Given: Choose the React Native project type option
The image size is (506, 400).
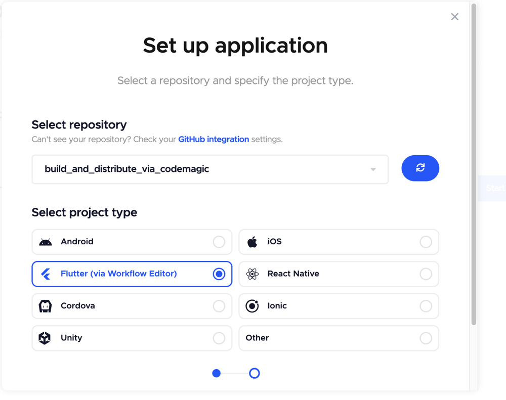Looking at the screenshot, I should (x=339, y=274).
